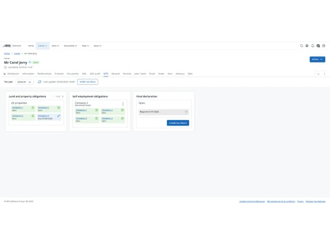Image resolution: width=330 pixels, height=247 pixels.
Task: Click green status icon of Self employment Obligation 2
Action: pyautogui.click(x=122, y=110)
